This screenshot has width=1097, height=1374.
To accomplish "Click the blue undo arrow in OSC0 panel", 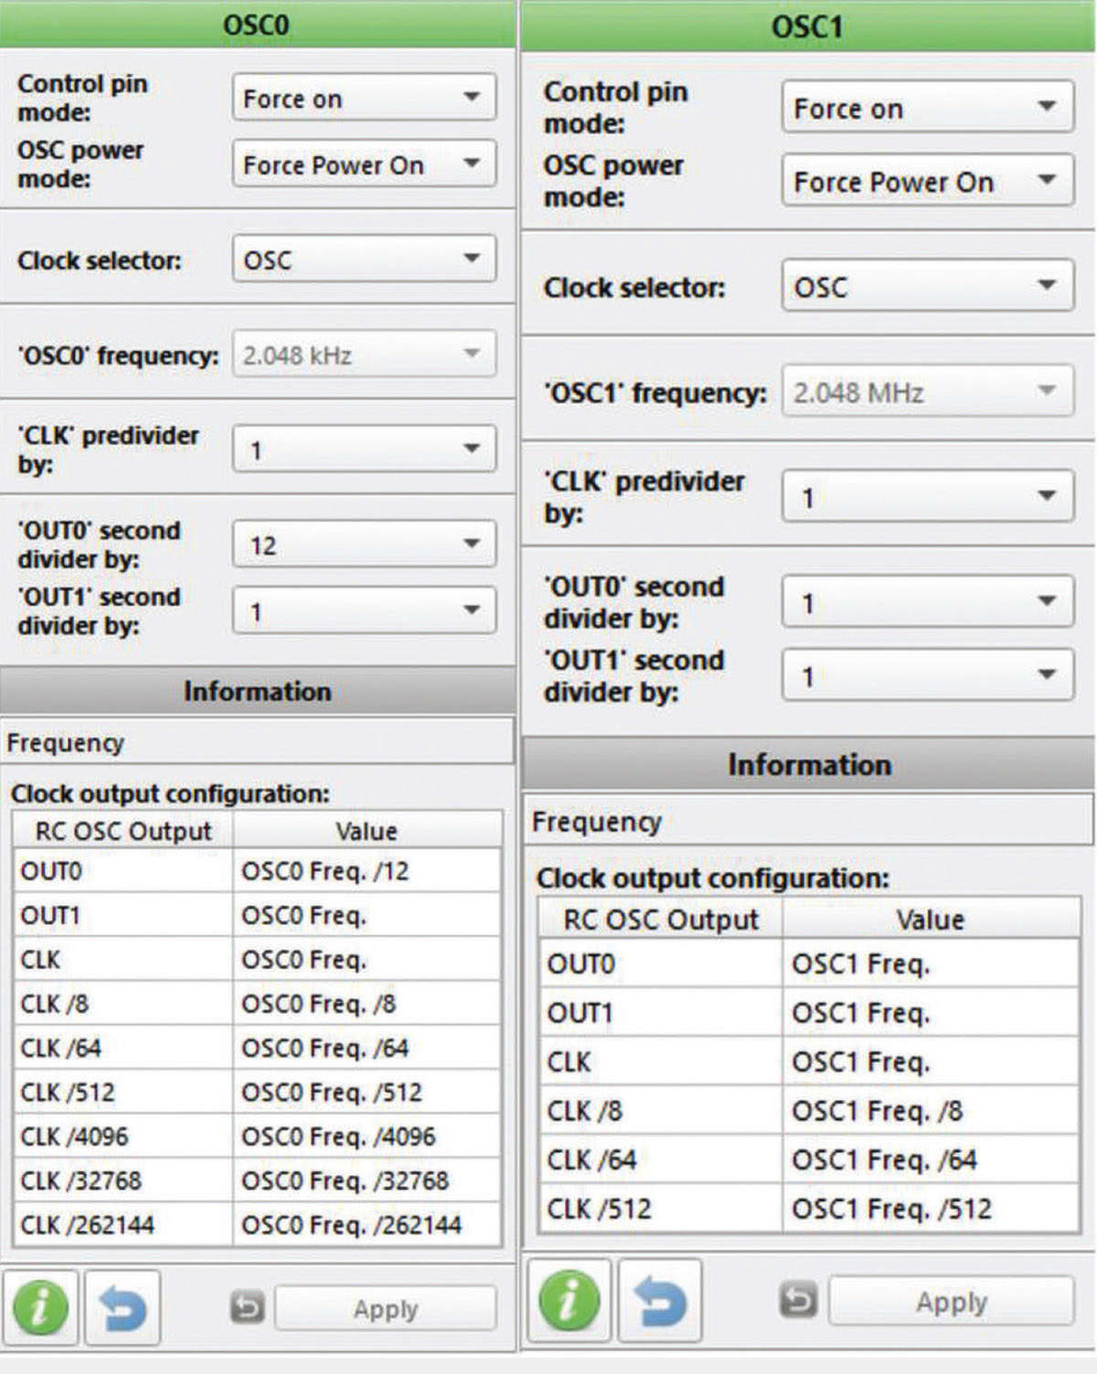I will (122, 1307).
